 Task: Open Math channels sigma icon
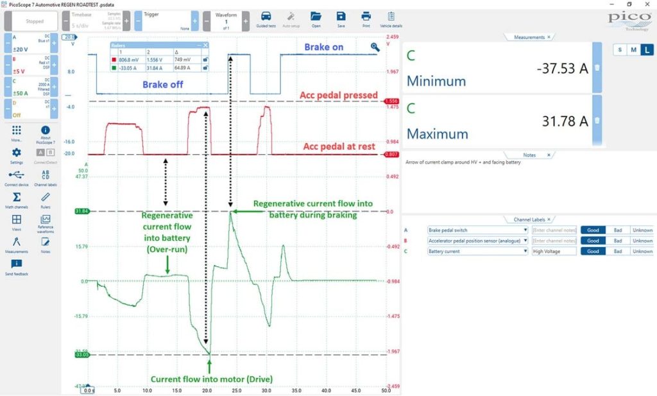pyautogui.click(x=16, y=198)
